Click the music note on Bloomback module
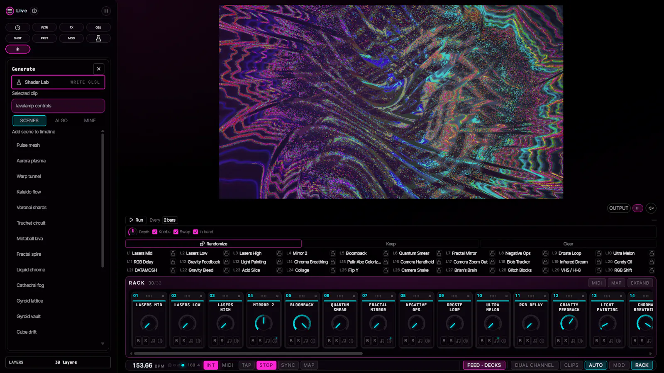The height and width of the screenshot is (373, 664). [x=306, y=341]
